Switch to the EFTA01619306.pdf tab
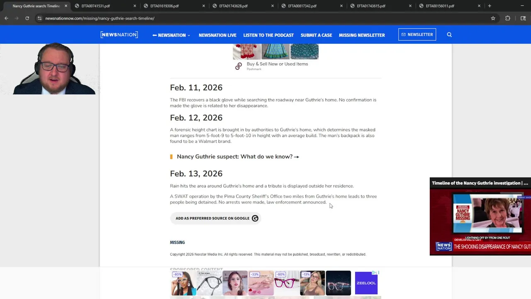Image resolution: width=531 pixels, height=299 pixels. point(174,6)
